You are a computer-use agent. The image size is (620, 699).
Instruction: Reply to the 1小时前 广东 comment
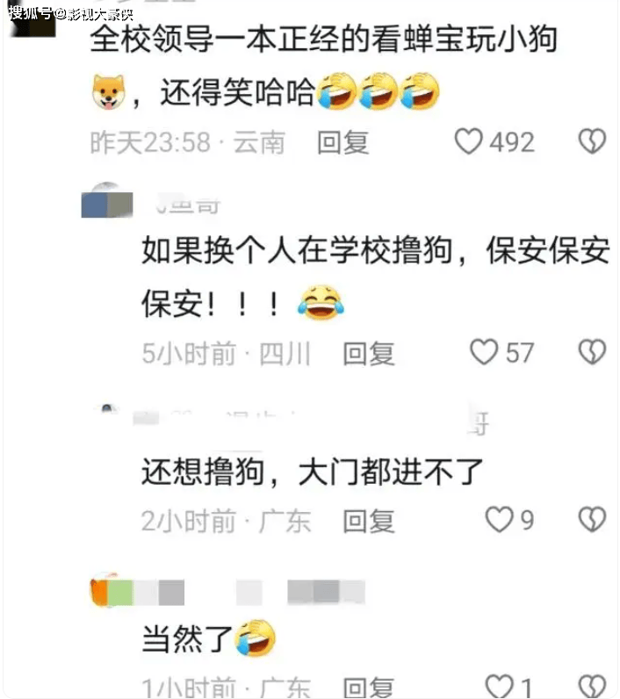(x=369, y=688)
